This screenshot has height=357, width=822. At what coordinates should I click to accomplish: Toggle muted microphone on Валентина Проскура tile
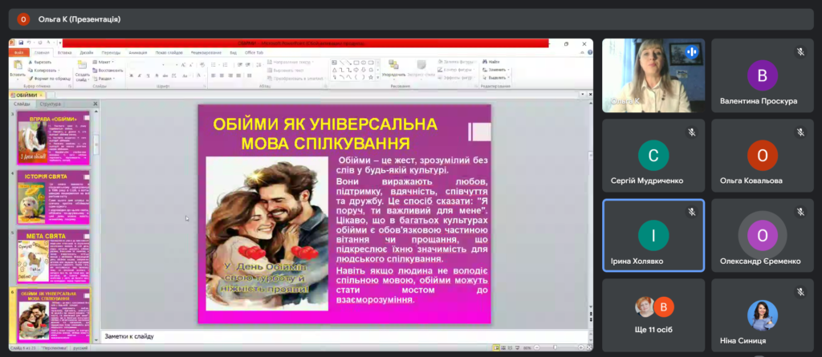(800, 52)
